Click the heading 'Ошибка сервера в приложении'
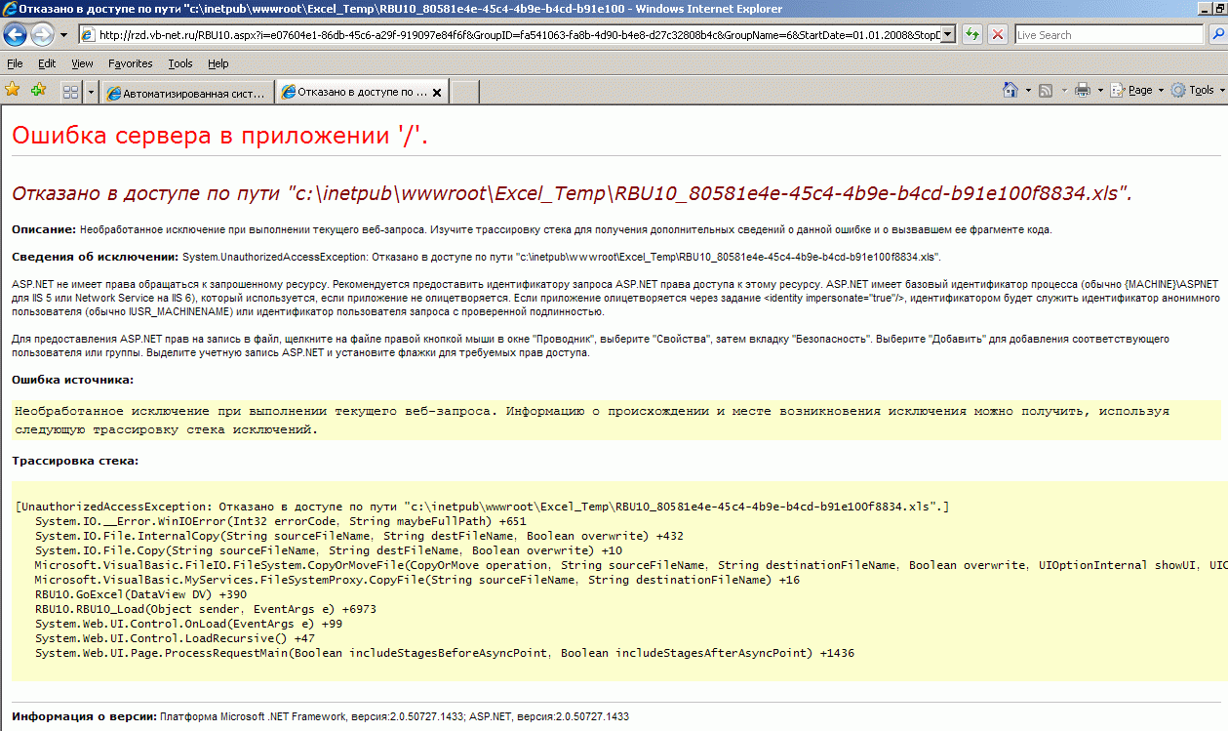This screenshot has height=731, width=1228. [x=220, y=136]
